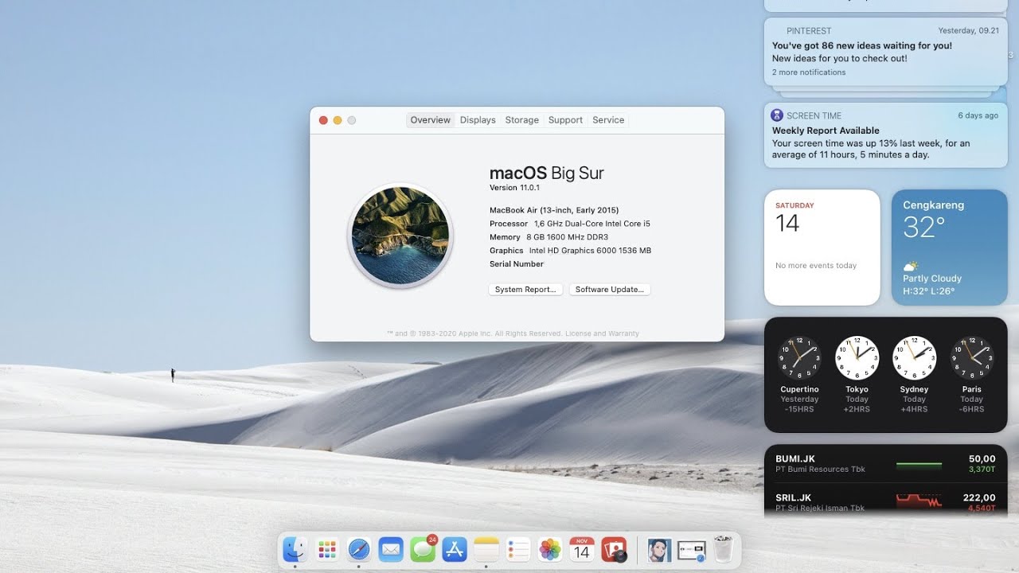Viewport: 1019px width, 573px height.
Task: Open the Cengkareng weather widget
Action: pyautogui.click(x=950, y=248)
